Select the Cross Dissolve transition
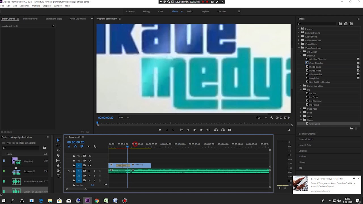The height and width of the screenshot is (204, 363). [316, 63]
